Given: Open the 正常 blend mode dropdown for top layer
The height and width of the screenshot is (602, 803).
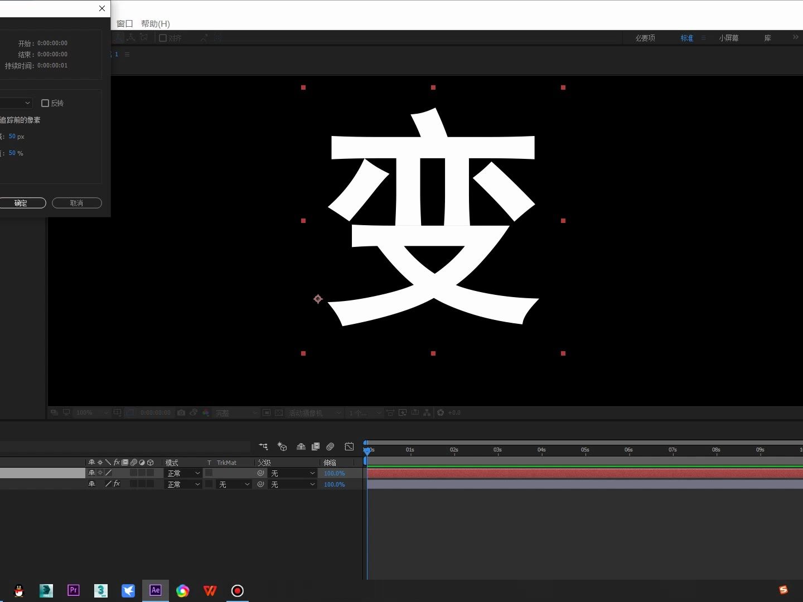Looking at the screenshot, I should point(183,473).
